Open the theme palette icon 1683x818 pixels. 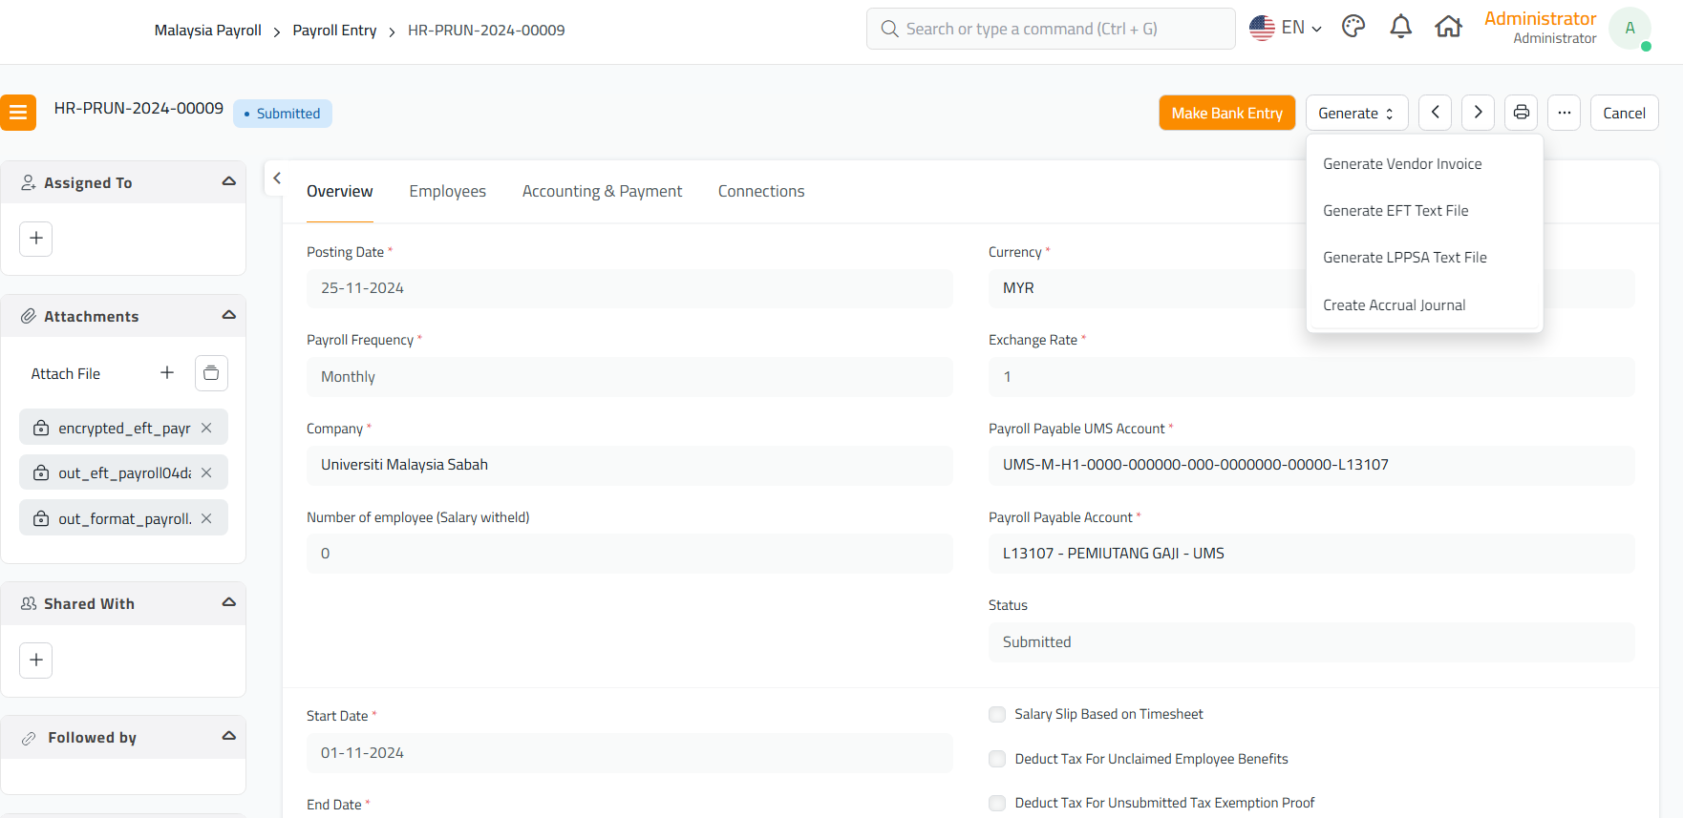pos(1353,27)
